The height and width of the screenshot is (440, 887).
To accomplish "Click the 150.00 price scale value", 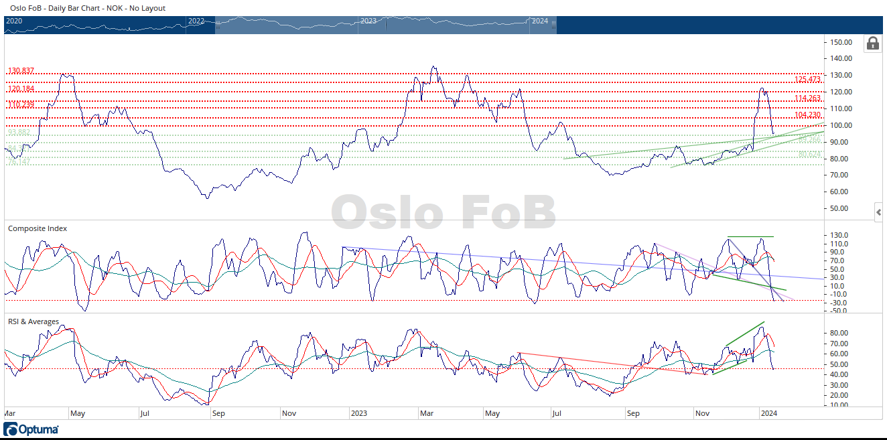I will tap(841, 42).
